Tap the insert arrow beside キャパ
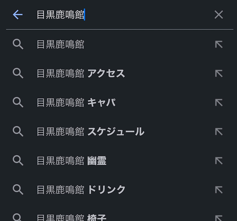The height and width of the screenshot is (221, 237). 219,102
